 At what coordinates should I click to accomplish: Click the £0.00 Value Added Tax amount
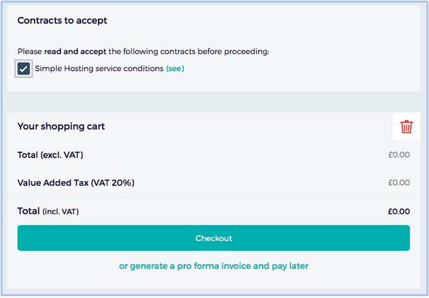[x=399, y=183]
